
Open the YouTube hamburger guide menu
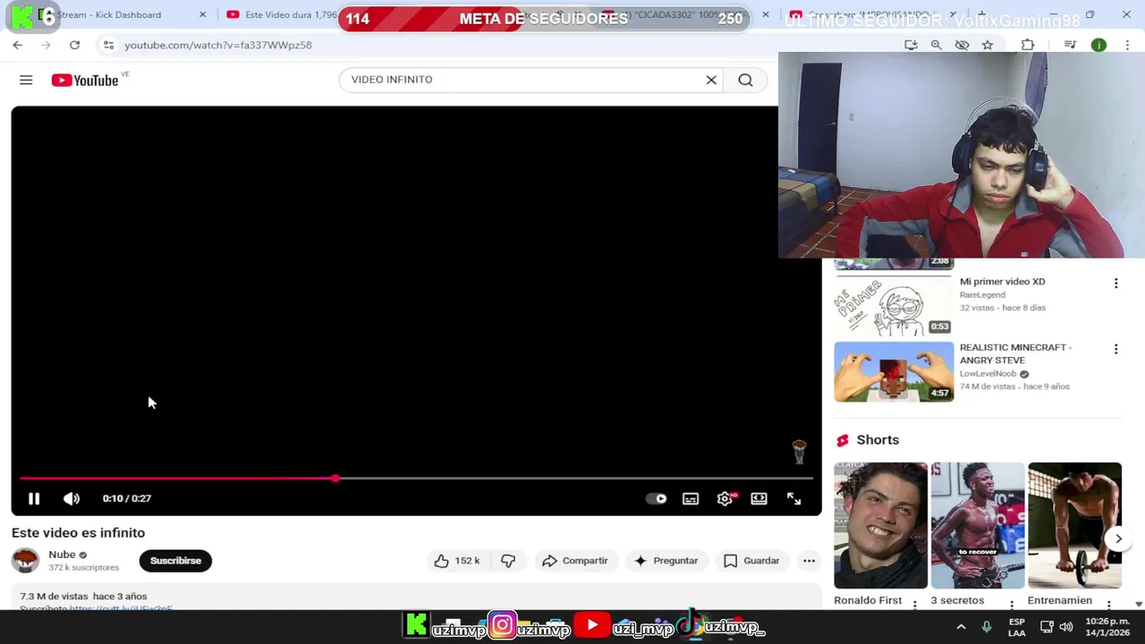pyautogui.click(x=26, y=80)
